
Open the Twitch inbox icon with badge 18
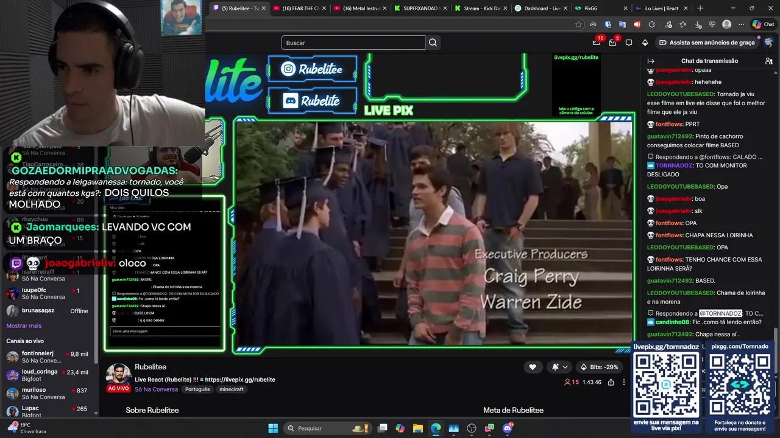(x=597, y=43)
